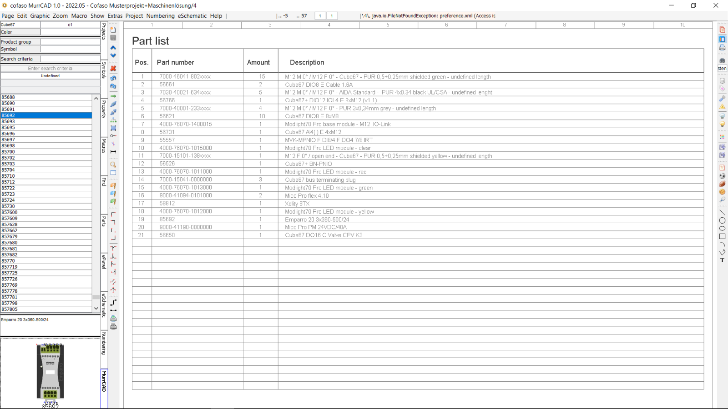The width and height of the screenshot is (728, 409).
Task: Click the blue undo arrow icon
Action: coord(113,78)
